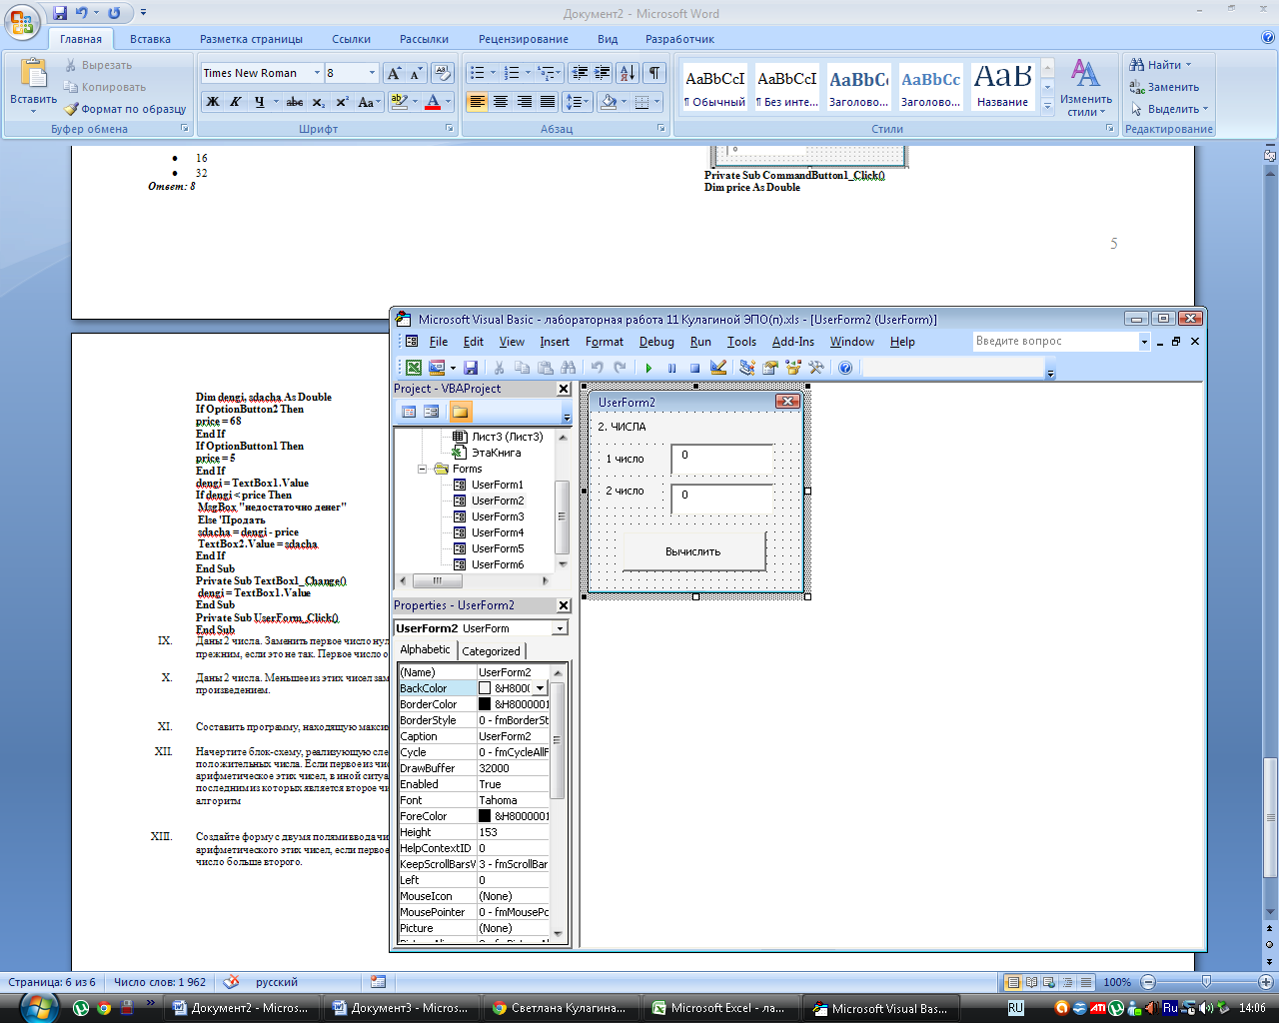This screenshot has width=1279, height=1023.
Task: Select the Заголово… heading 1 style
Action: (x=858, y=87)
